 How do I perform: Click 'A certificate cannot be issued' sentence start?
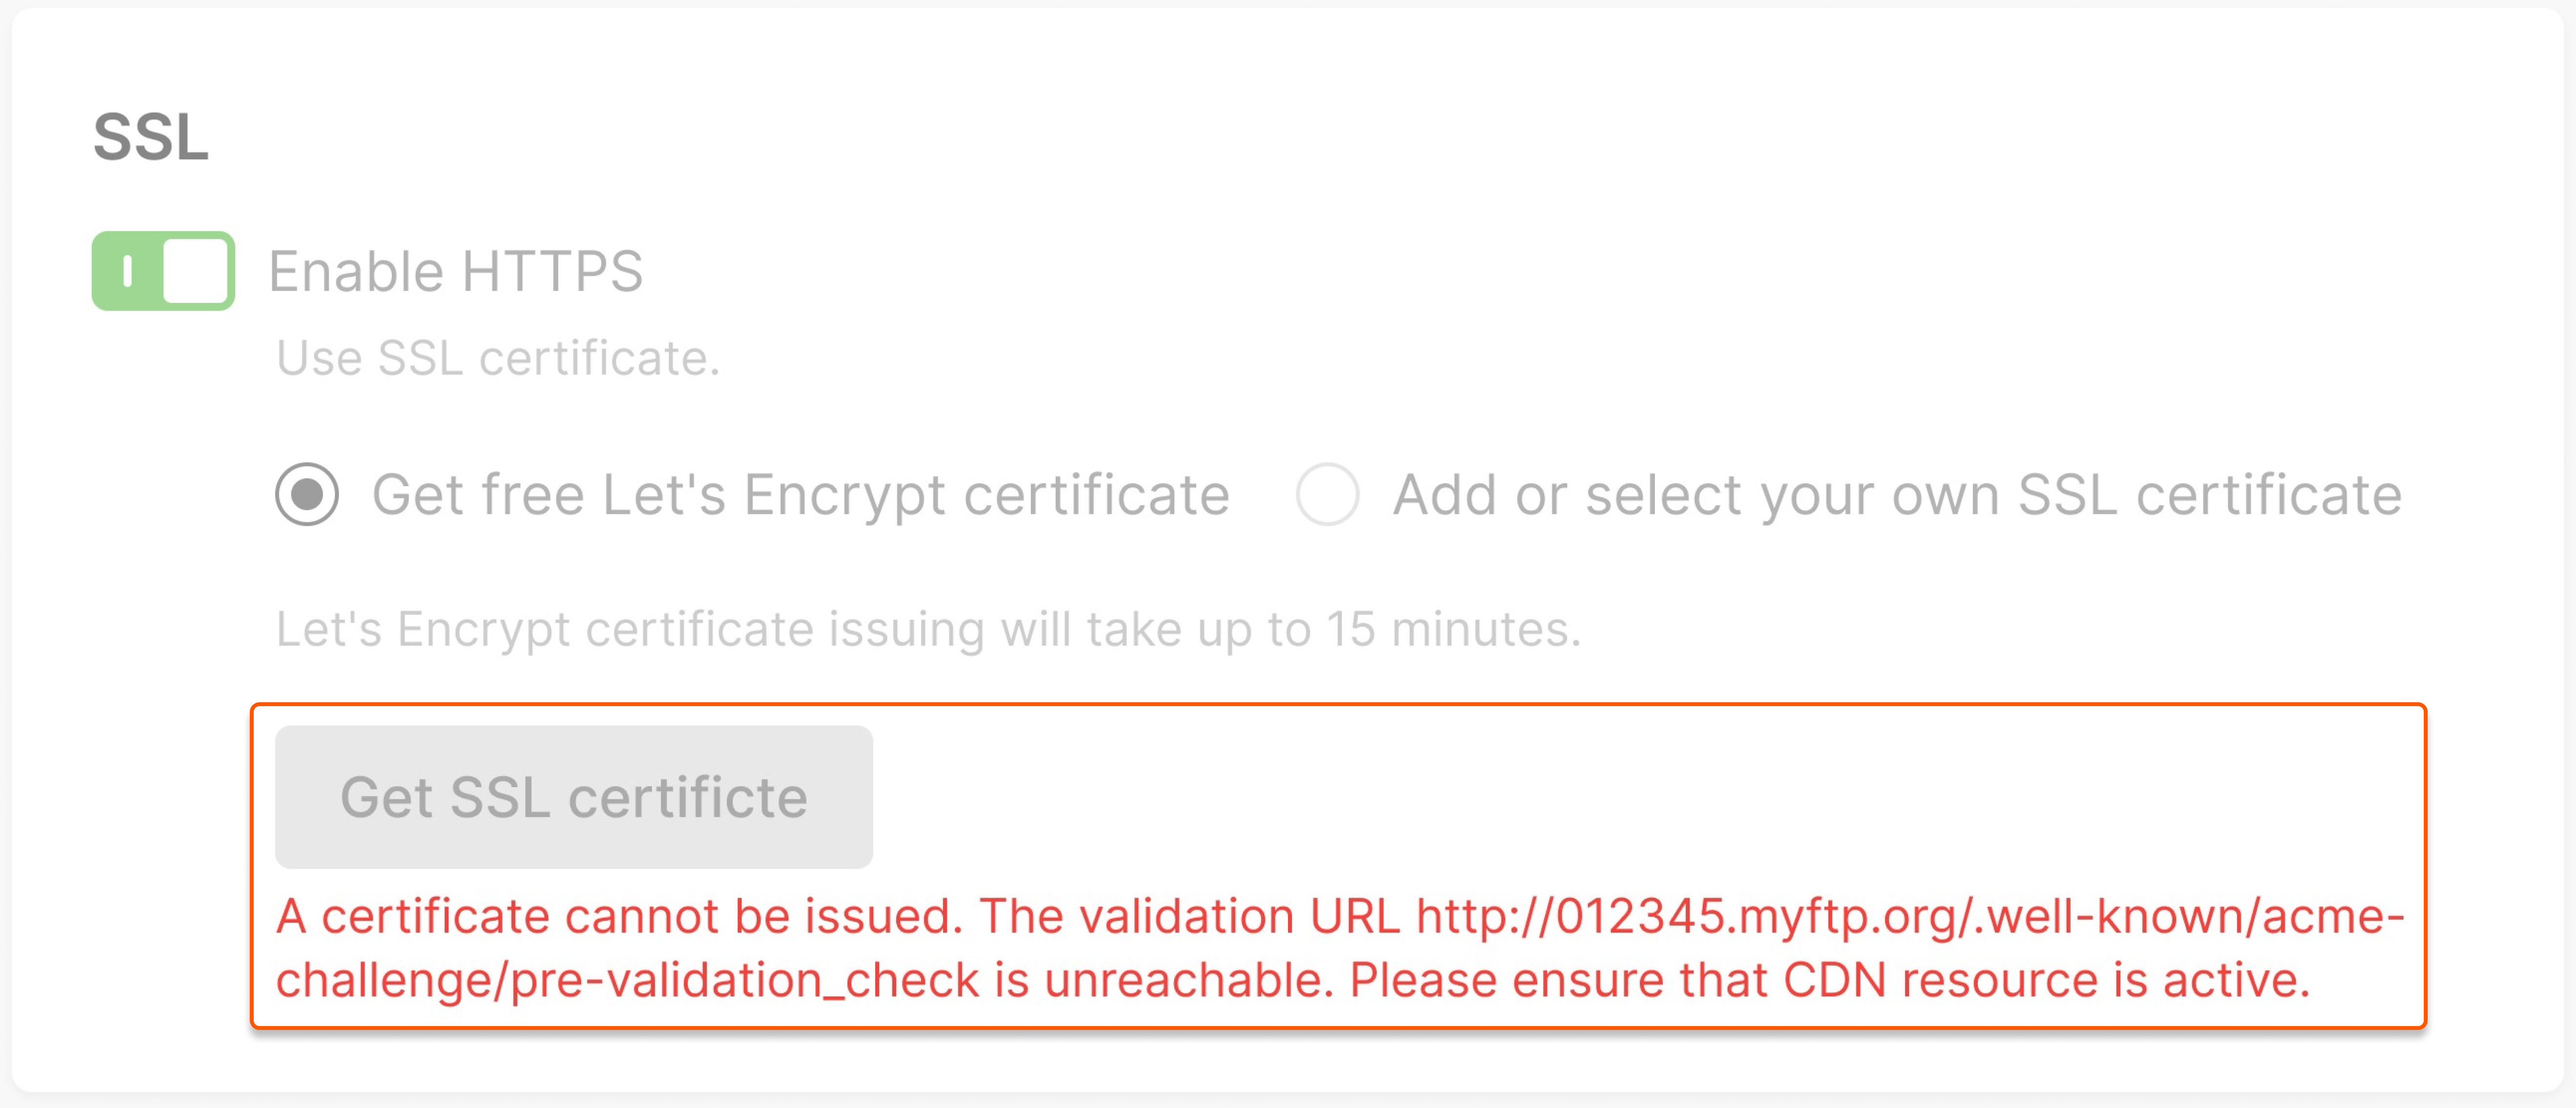coord(618,916)
